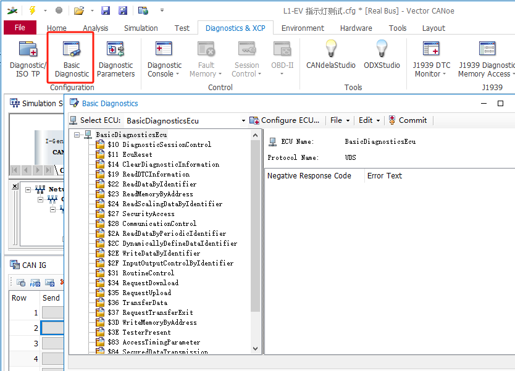This screenshot has width=515, height=371.
Task: Click the lightning start measurement icon
Action: point(32,10)
